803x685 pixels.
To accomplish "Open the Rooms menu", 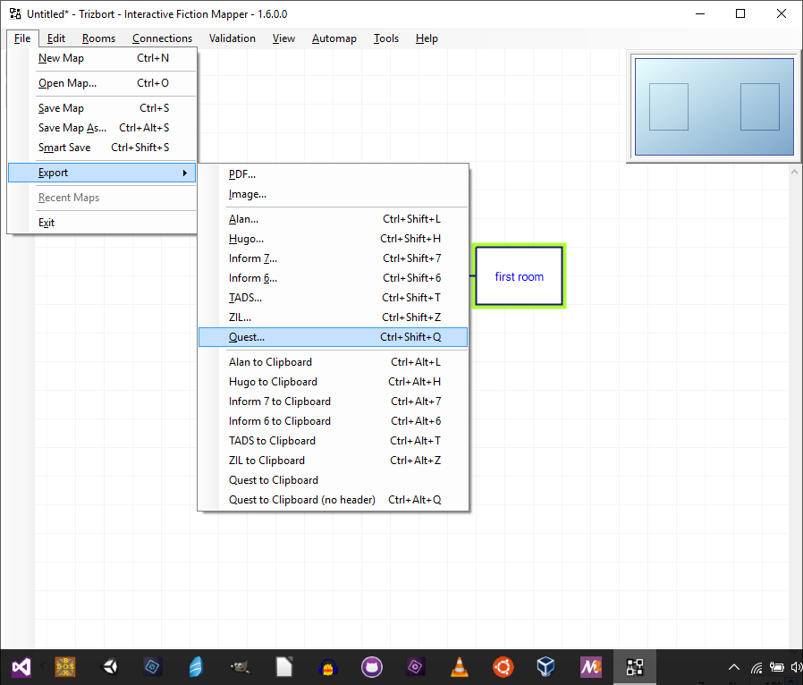I will pos(98,38).
